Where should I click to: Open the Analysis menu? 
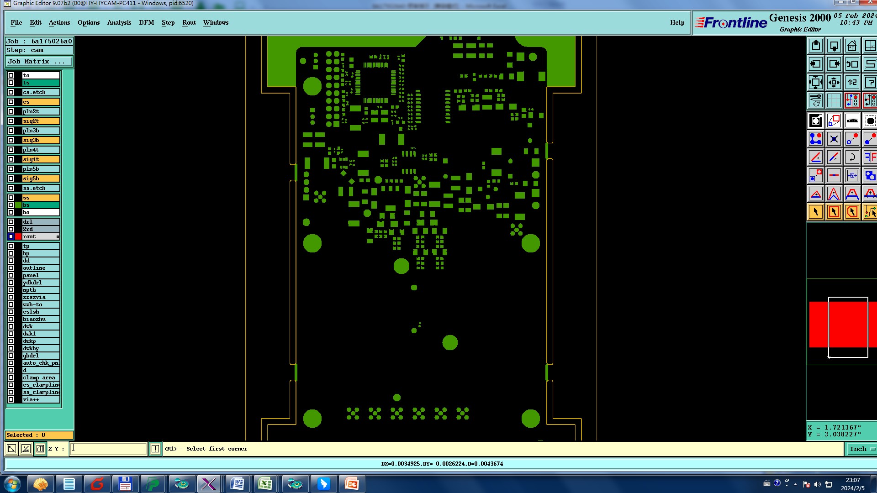tap(119, 22)
